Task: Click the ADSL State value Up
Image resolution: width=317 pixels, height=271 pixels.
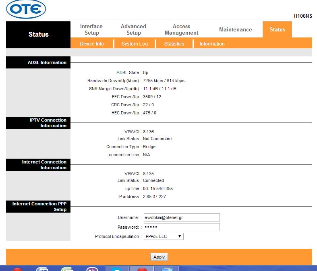Action: (x=145, y=72)
